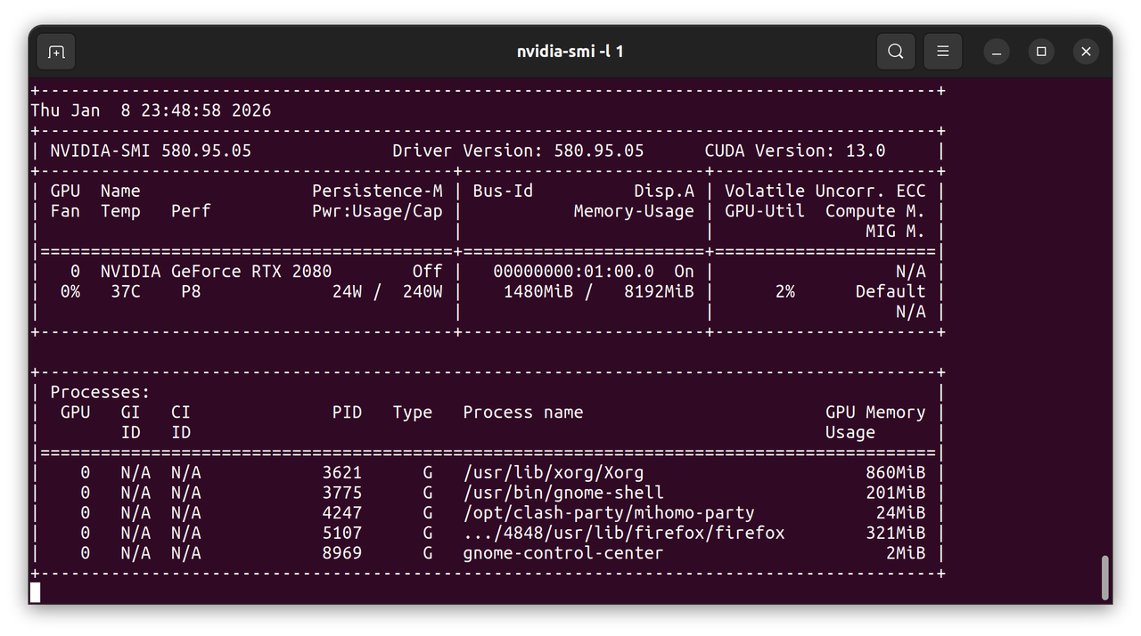The width and height of the screenshot is (1141, 636).
Task: Click the 201MiB memory usage value
Action: pos(896,493)
